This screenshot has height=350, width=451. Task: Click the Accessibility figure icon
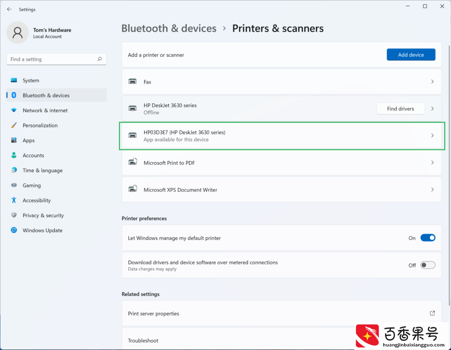coord(14,200)
